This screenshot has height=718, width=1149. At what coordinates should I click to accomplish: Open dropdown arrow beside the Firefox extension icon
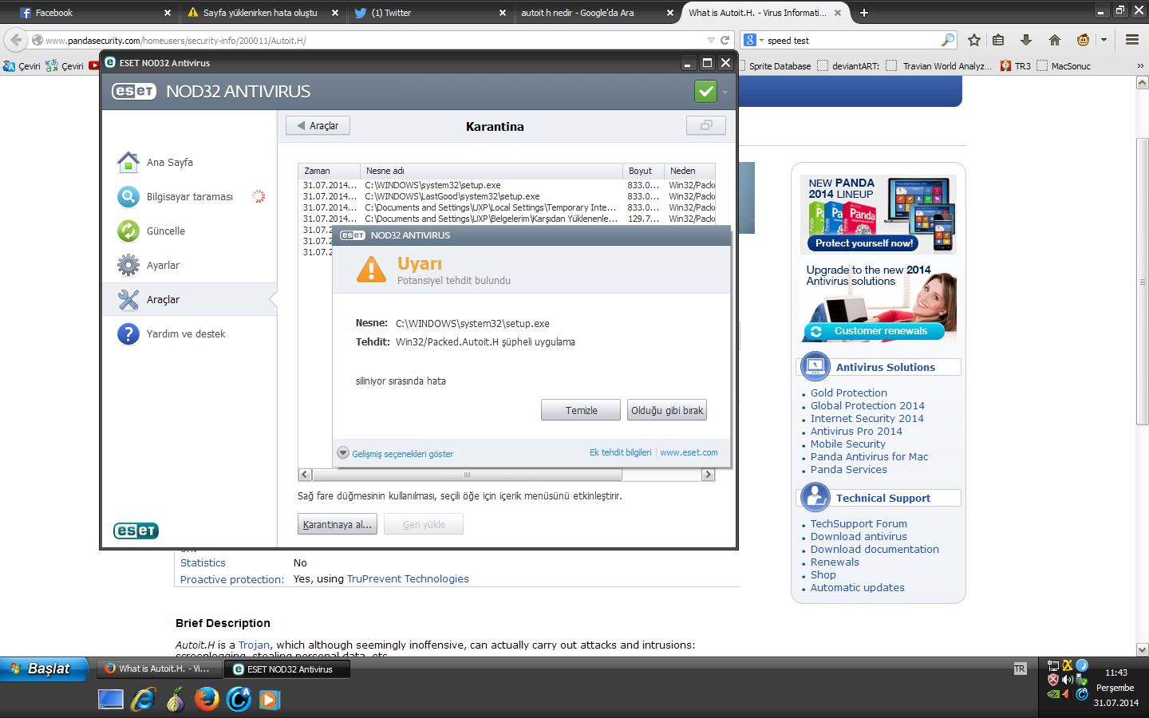point(1104,40)
